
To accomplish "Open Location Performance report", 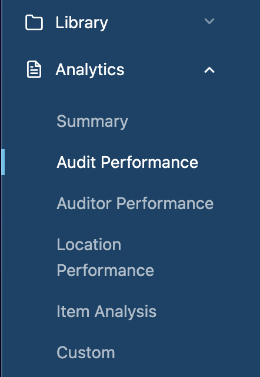I will pos(105,258).
